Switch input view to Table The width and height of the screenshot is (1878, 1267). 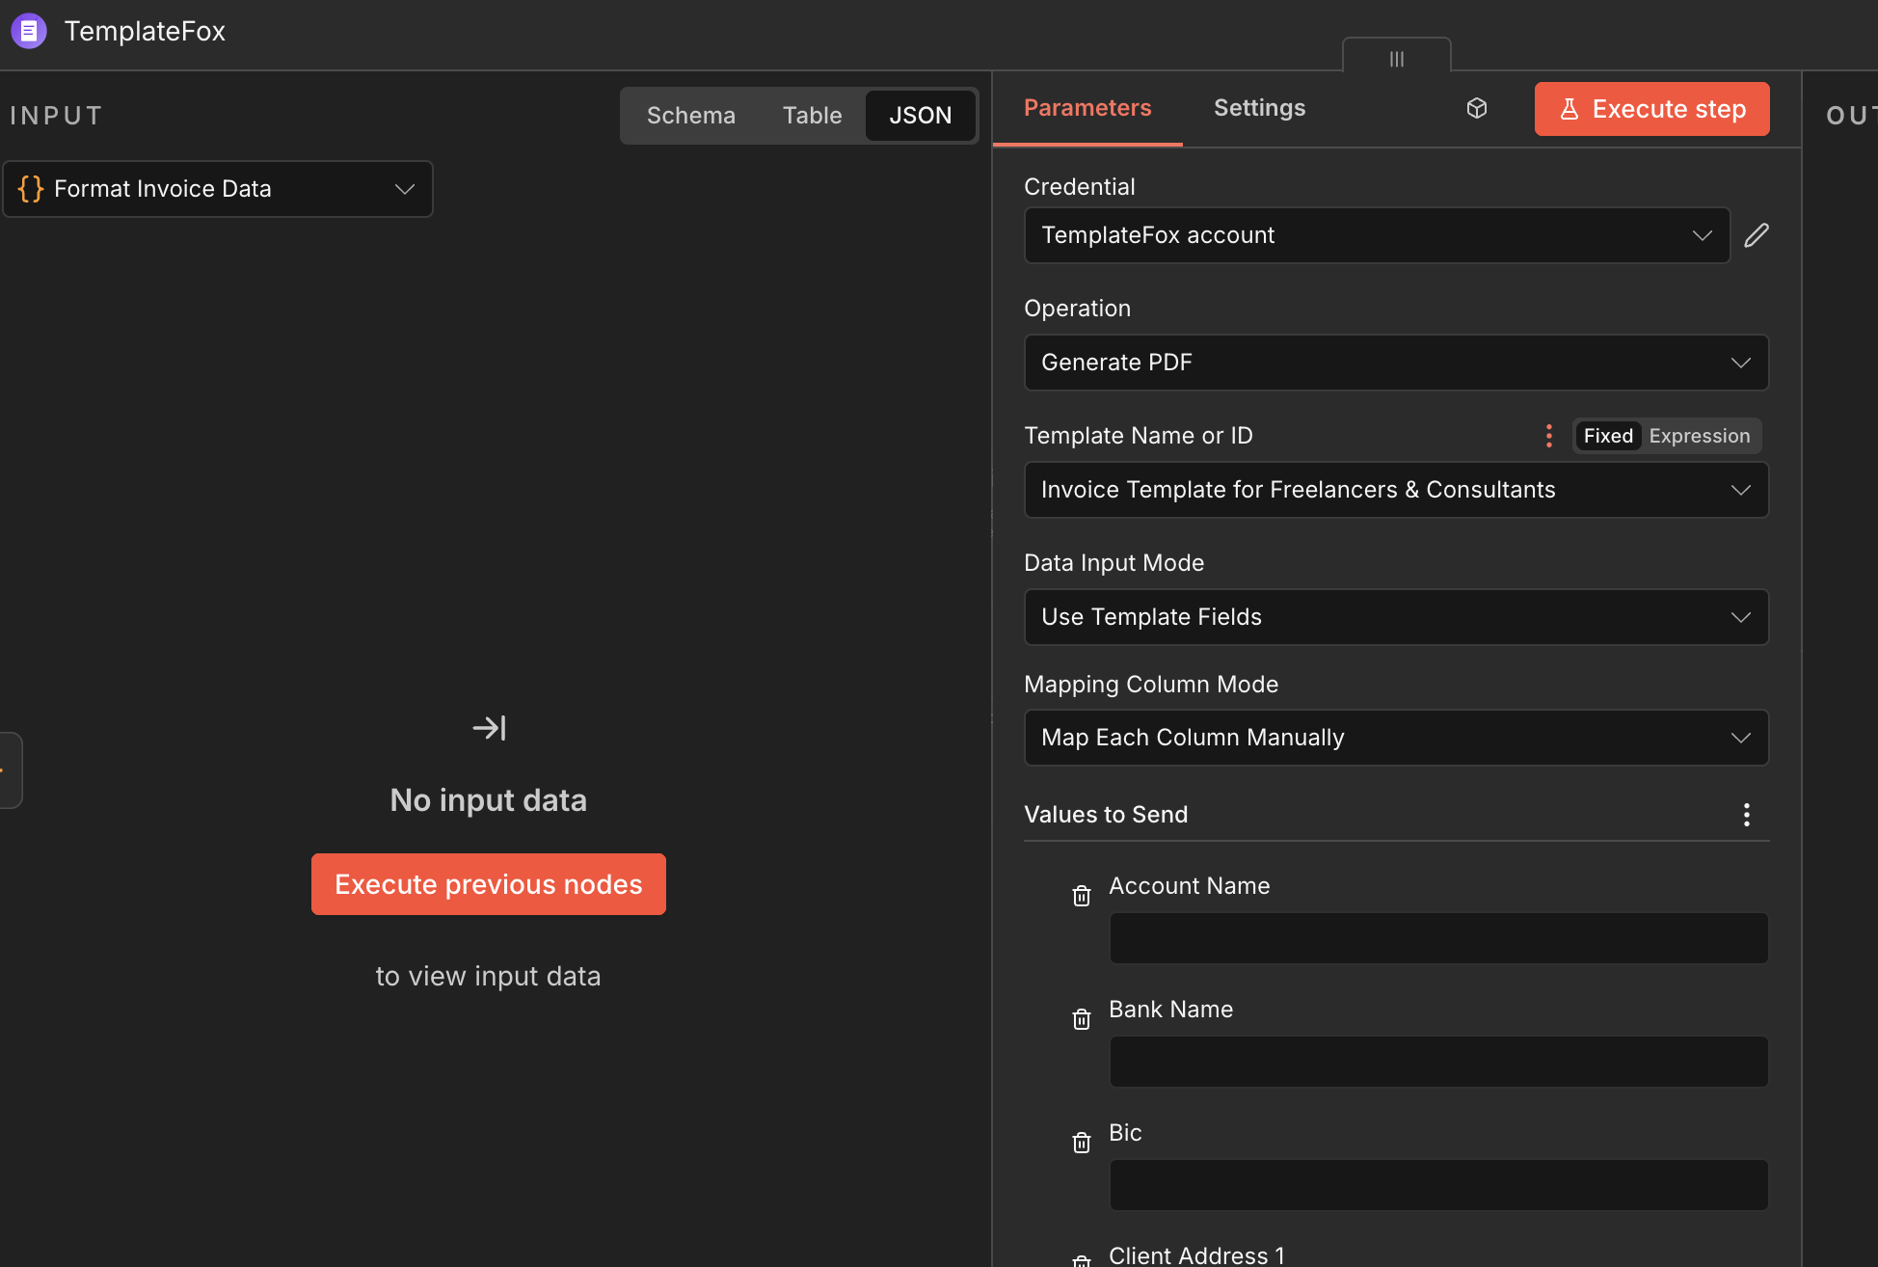tap(813, 116)
